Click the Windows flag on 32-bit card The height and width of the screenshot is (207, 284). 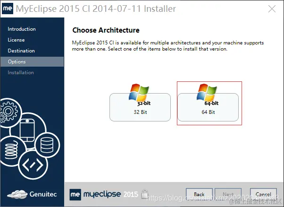(x=139, y=93)
